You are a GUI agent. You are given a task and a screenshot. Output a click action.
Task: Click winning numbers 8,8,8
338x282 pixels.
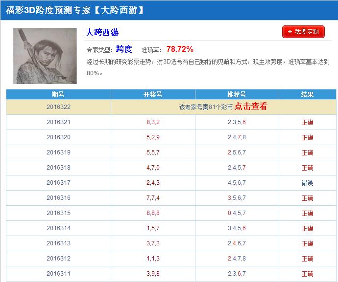click(153, 213)
